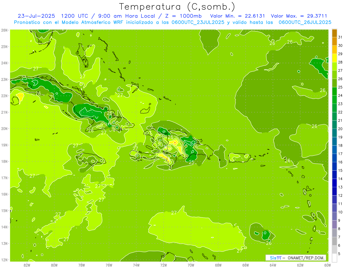This screenshot has width=348, height=269.
Task: Select the purple legend swatch between 8 and 9
Action: pos(334,225)
